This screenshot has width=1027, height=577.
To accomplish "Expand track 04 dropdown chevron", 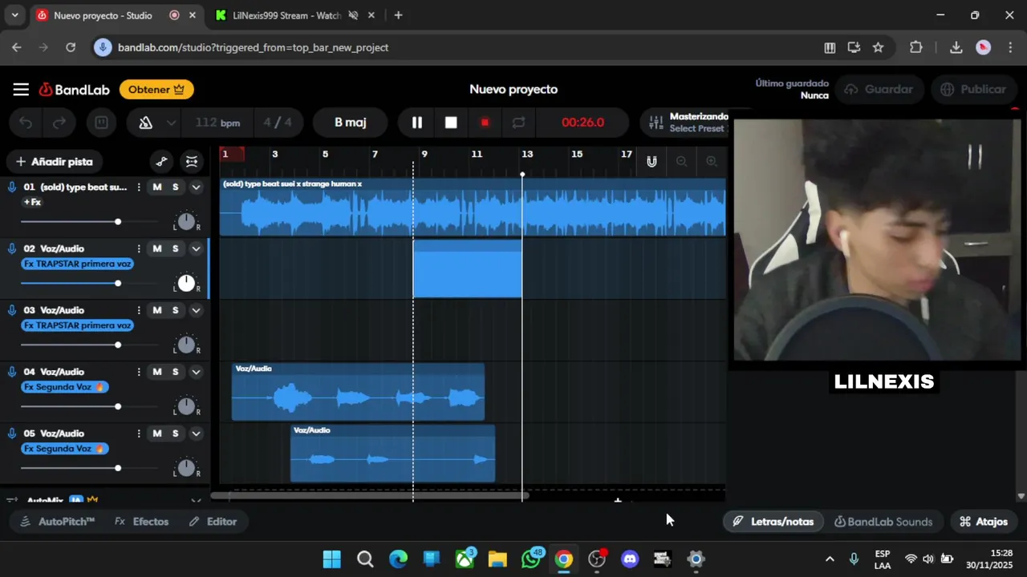I will tap(196, 373).
